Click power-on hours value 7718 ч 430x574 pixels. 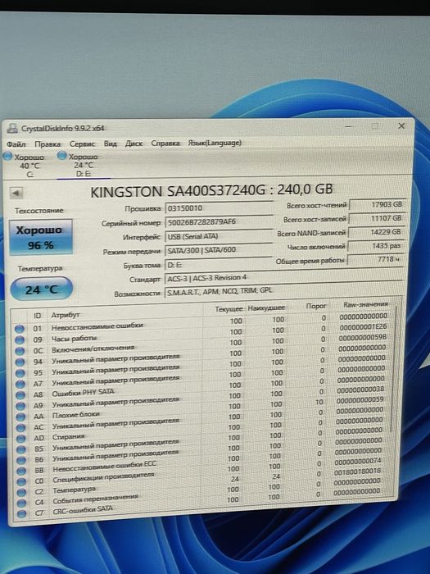tap(375, 259)
